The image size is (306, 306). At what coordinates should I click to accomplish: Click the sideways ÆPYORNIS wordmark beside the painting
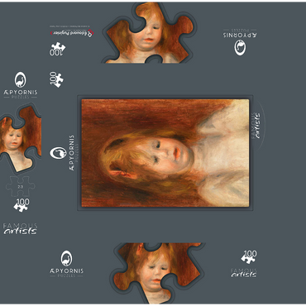(72, 152)
